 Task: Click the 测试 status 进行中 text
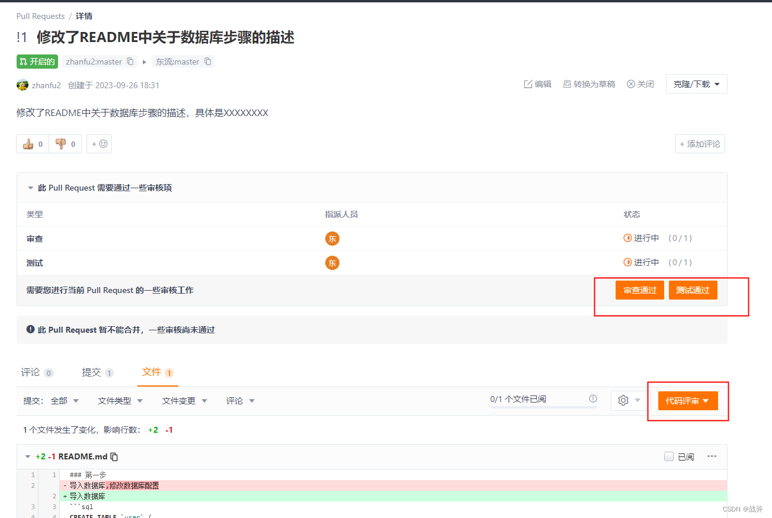646,262
